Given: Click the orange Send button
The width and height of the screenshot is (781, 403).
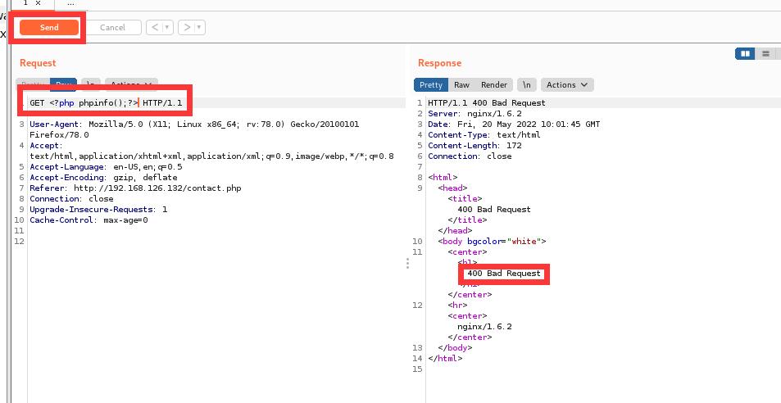Looking at the screenshot, I should coord(49,28).
